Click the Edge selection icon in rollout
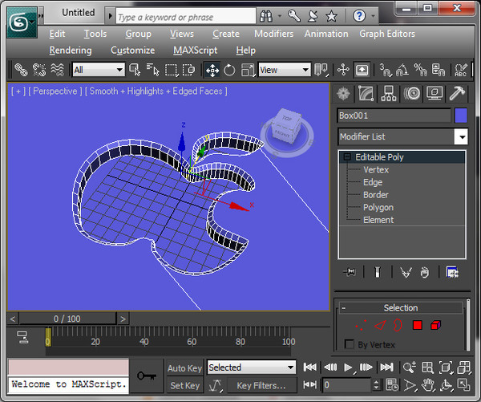 tap(380, 325)
